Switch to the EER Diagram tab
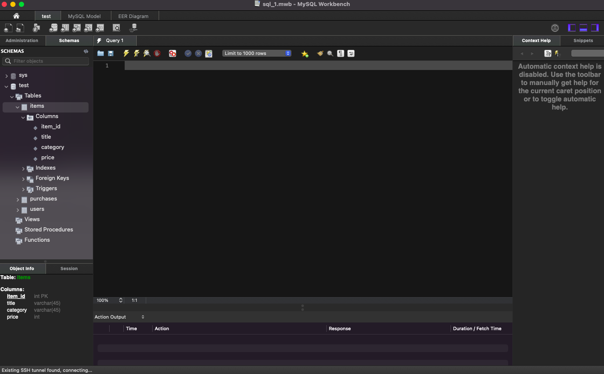 point(133,16)
